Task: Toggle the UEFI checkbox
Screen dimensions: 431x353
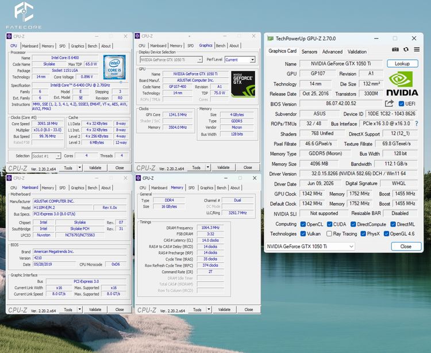Action: pyautogui.click(x=401, y=103)
